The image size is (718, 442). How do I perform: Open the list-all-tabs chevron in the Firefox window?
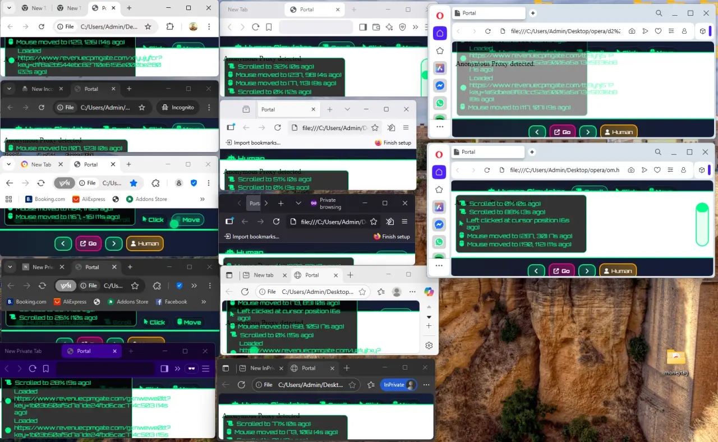click(x=347, y=109)
